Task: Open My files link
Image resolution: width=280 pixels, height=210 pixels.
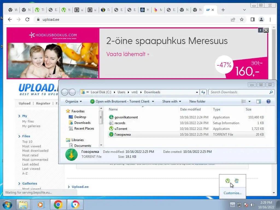Action: click(x=28, y=121)
